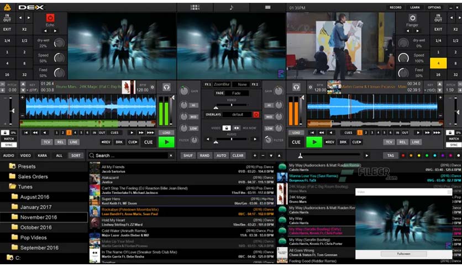
Task: Open the LEARN menu
Action: click(414, 7)
